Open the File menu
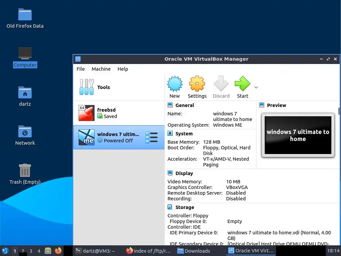 81,69
